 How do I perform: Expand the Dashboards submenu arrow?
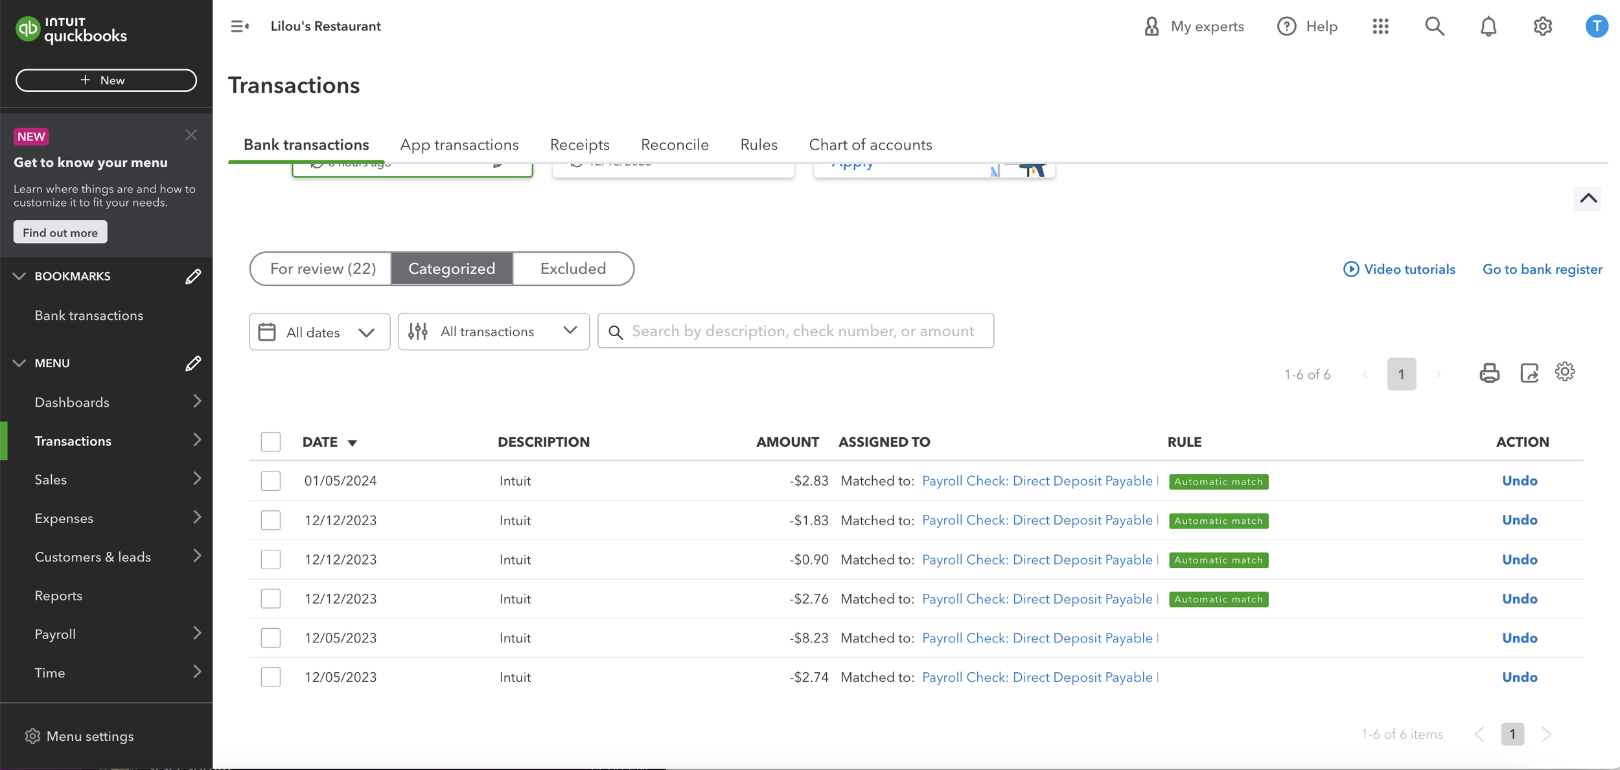(197, 402)
